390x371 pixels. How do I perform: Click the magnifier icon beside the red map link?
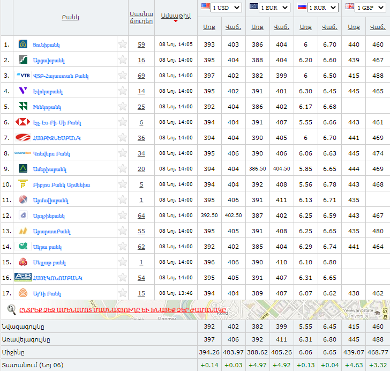(x=11, y=310)
